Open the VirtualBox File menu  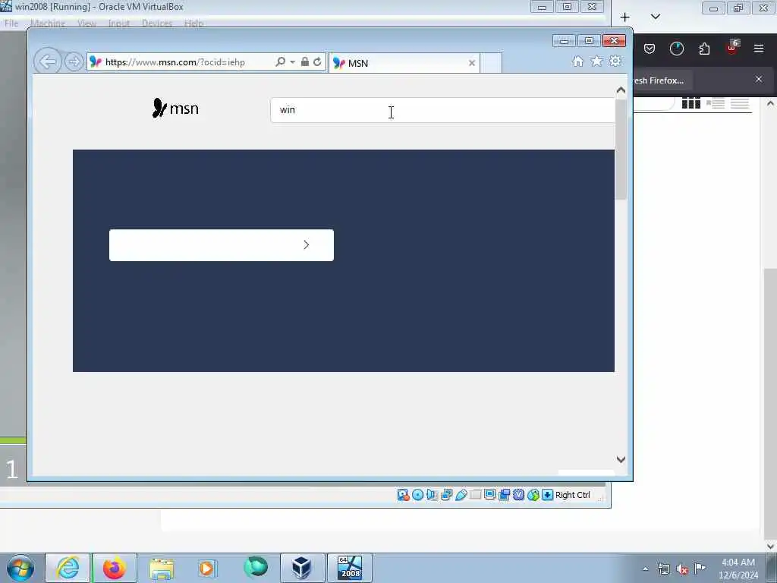click(11, 24)
